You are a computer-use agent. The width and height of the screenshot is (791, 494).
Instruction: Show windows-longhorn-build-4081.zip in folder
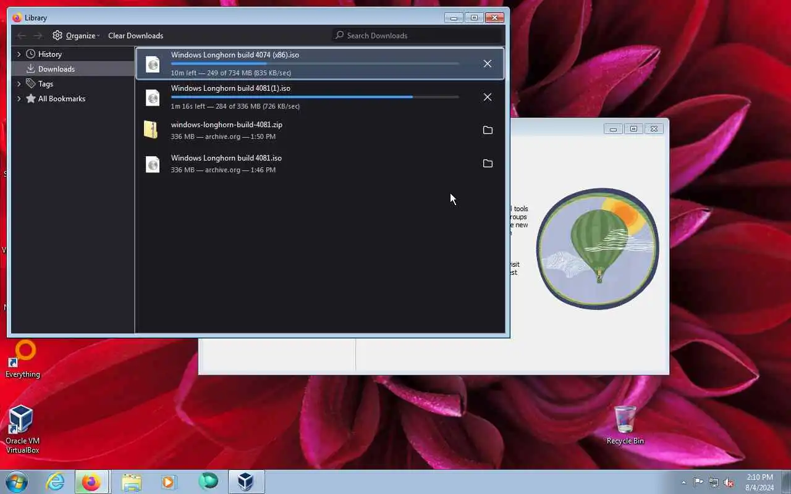coord(488,130)
